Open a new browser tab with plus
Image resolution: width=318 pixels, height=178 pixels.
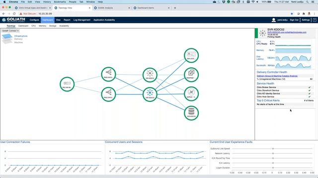click(175, 8)
